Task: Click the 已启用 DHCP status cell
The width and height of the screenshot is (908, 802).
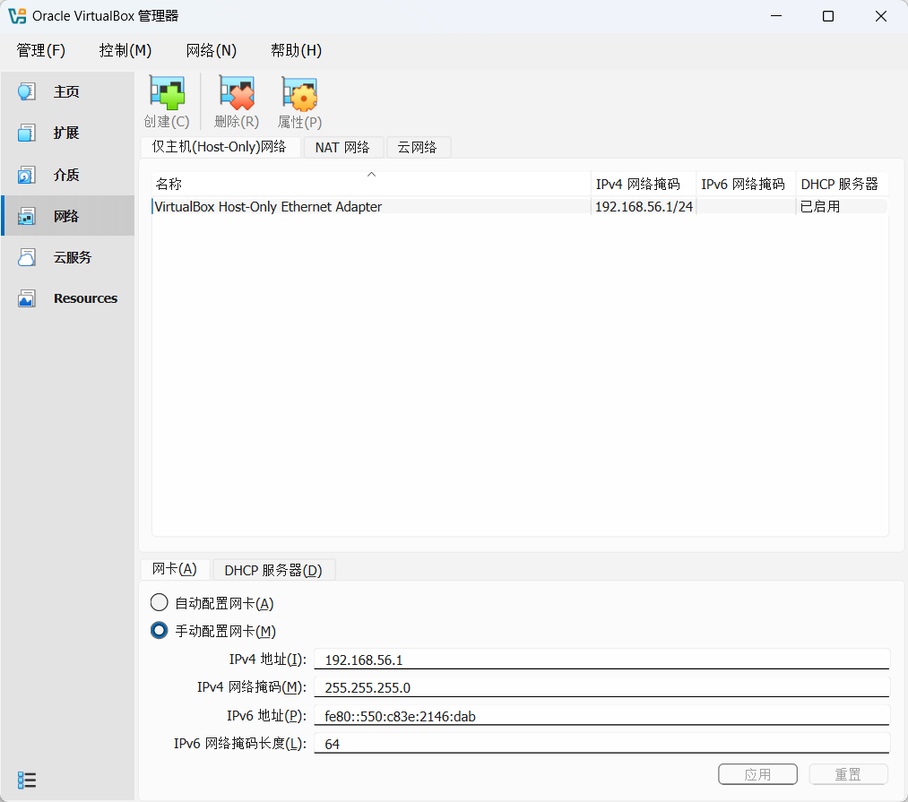Action: pyautogui.click(x=842, y=207)
